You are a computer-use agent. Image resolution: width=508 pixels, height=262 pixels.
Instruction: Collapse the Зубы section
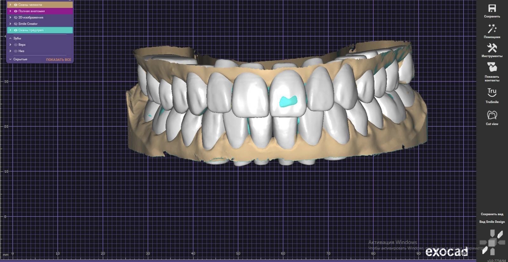10,38
